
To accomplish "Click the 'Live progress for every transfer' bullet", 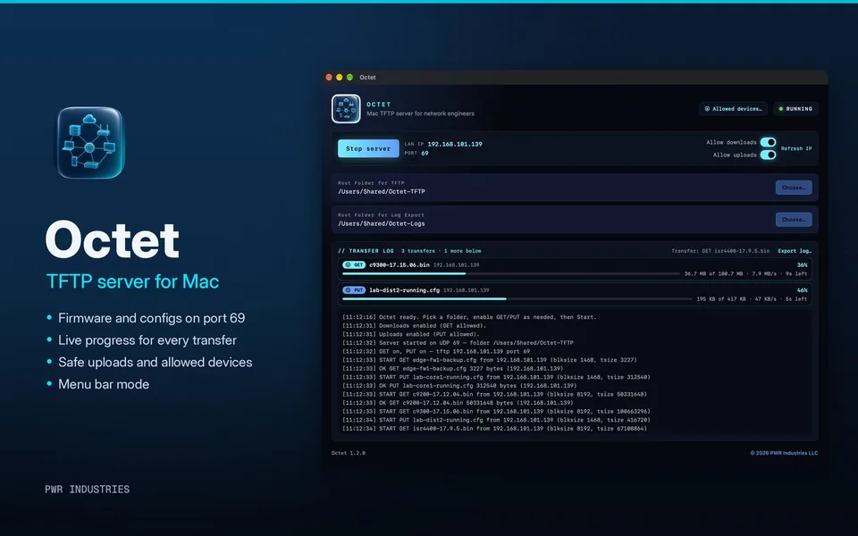I will tap(147, 340).
